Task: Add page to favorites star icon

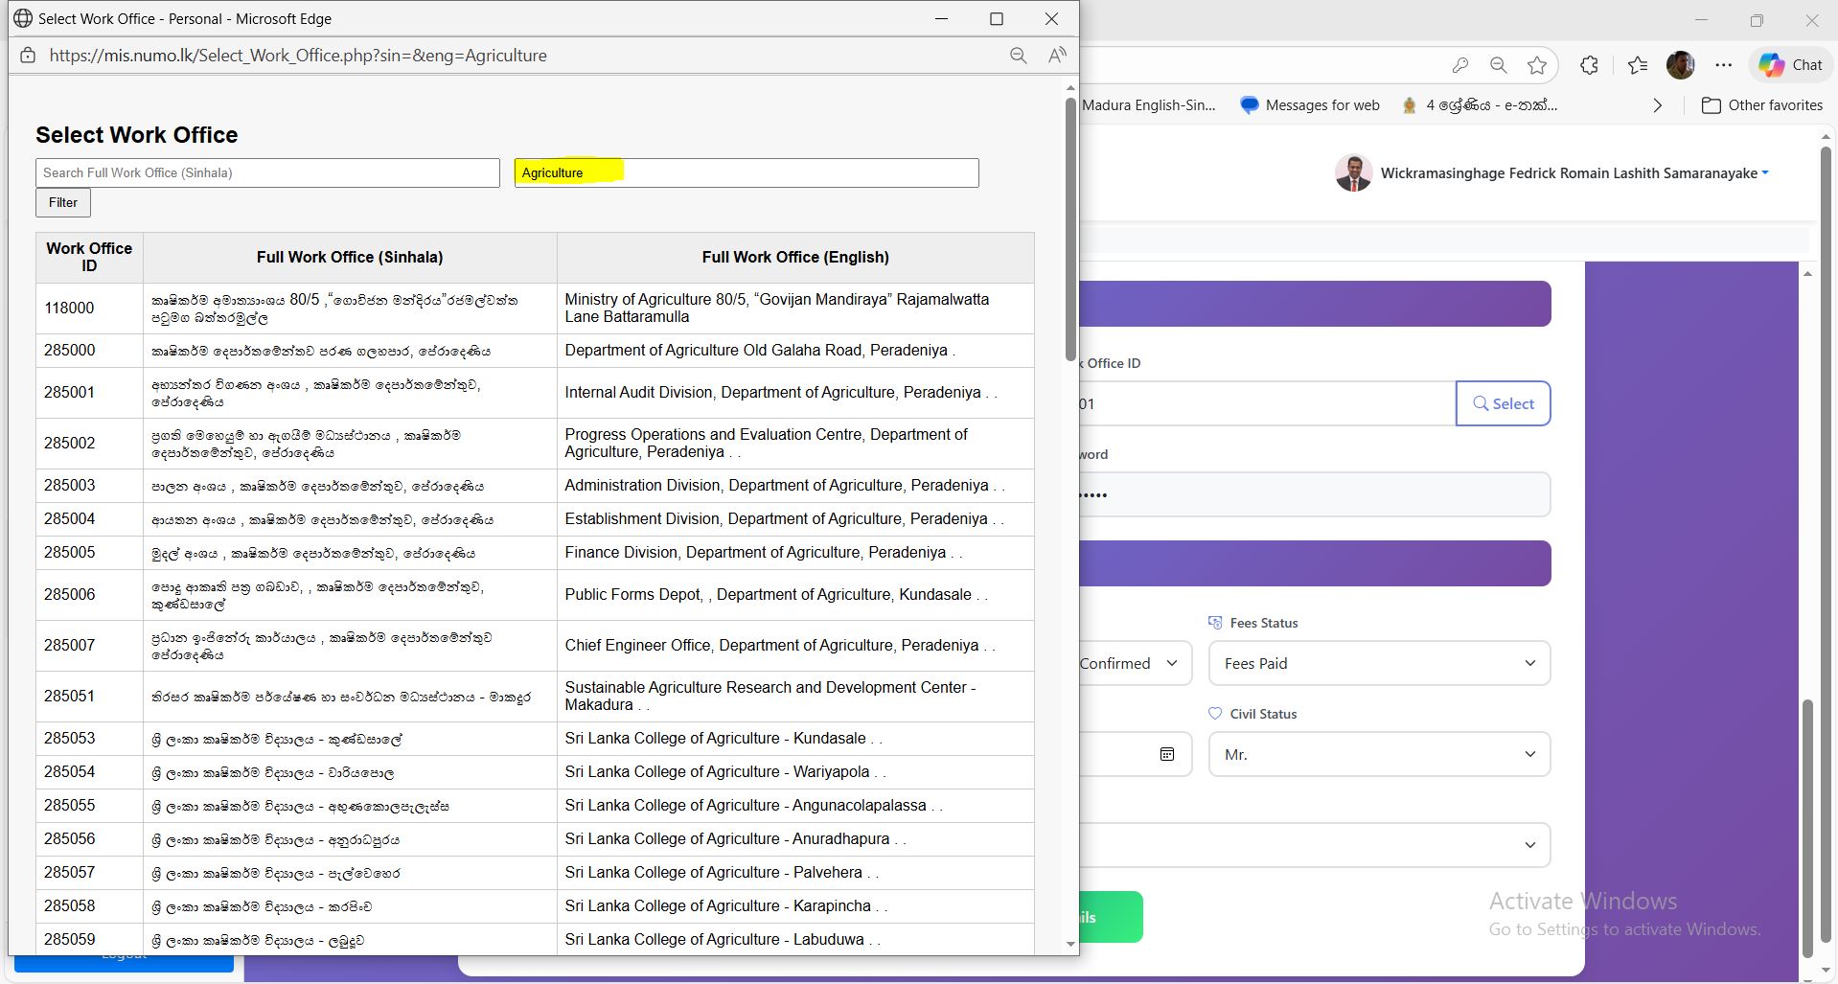Action: 1537,65
